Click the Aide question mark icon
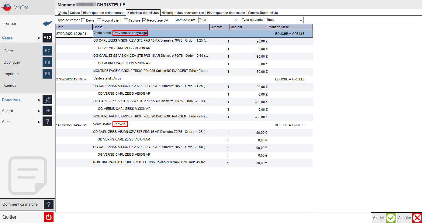The image size is (422, 223). tap(47, 122)
